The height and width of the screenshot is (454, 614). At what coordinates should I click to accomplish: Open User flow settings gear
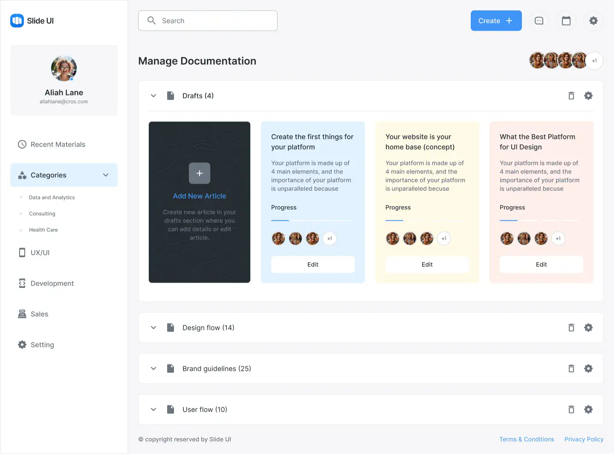588,409
